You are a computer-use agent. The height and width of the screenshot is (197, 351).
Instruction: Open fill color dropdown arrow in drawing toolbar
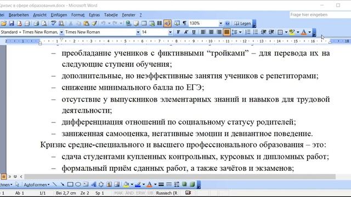tap(132, 184)
